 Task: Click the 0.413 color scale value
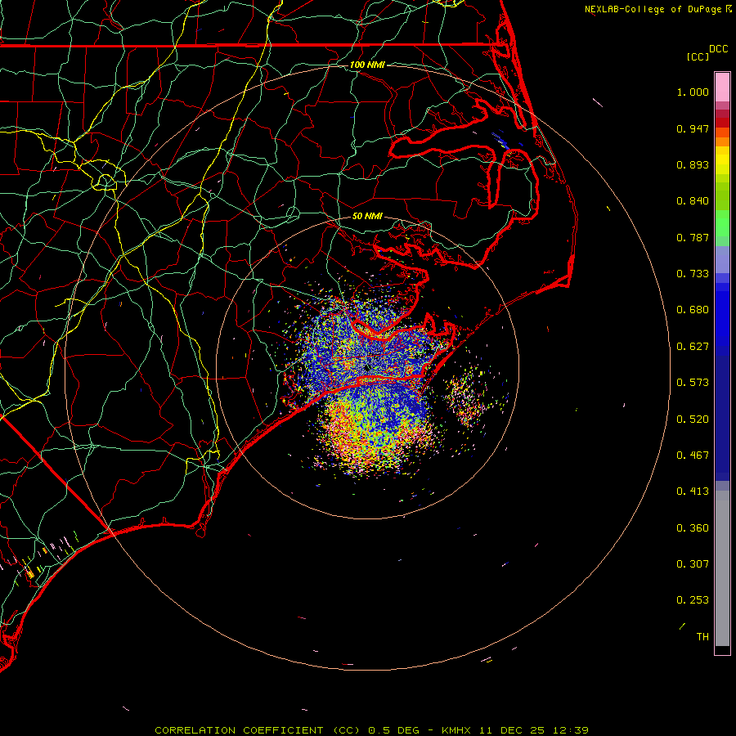point(693,491)
